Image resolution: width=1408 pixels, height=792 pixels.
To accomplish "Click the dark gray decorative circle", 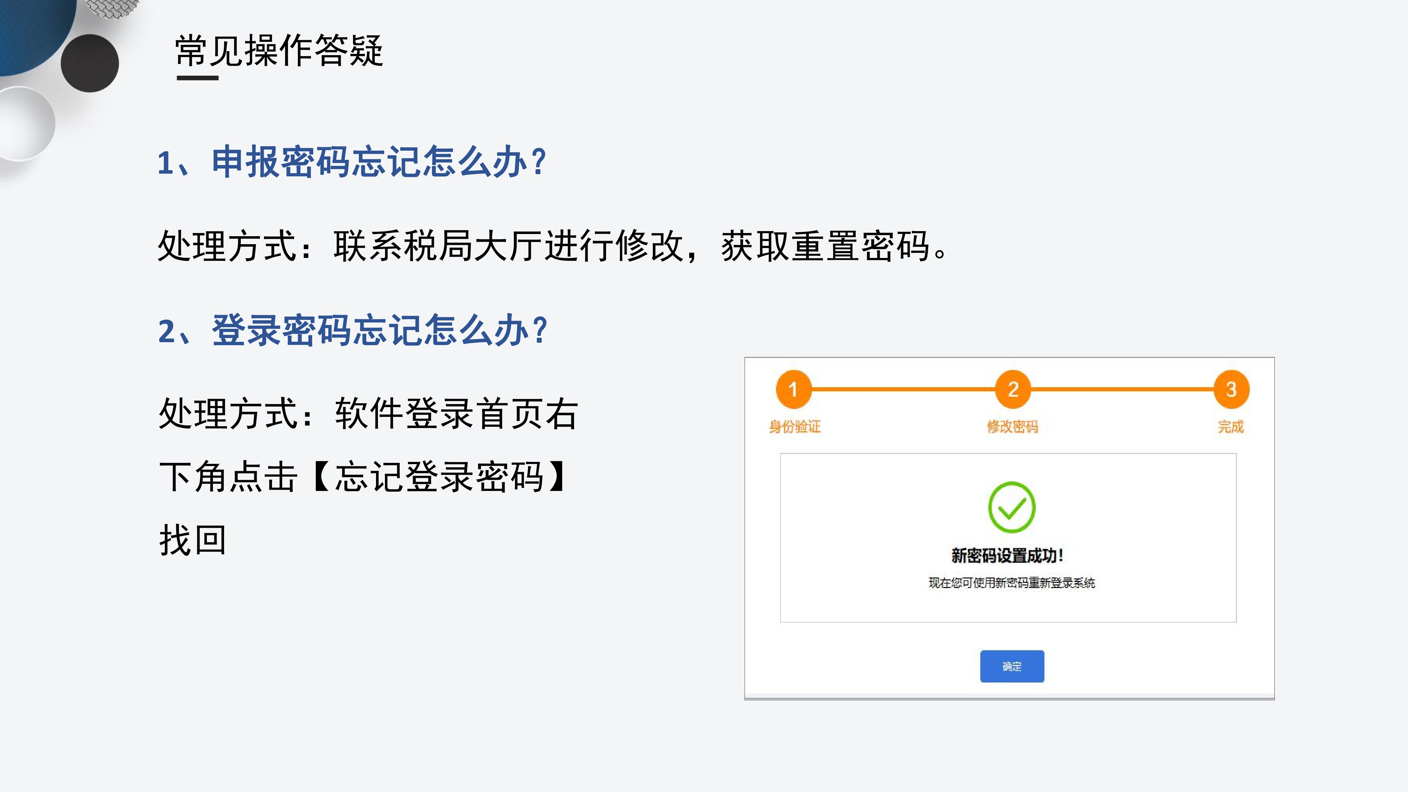I will pos(90,63).
